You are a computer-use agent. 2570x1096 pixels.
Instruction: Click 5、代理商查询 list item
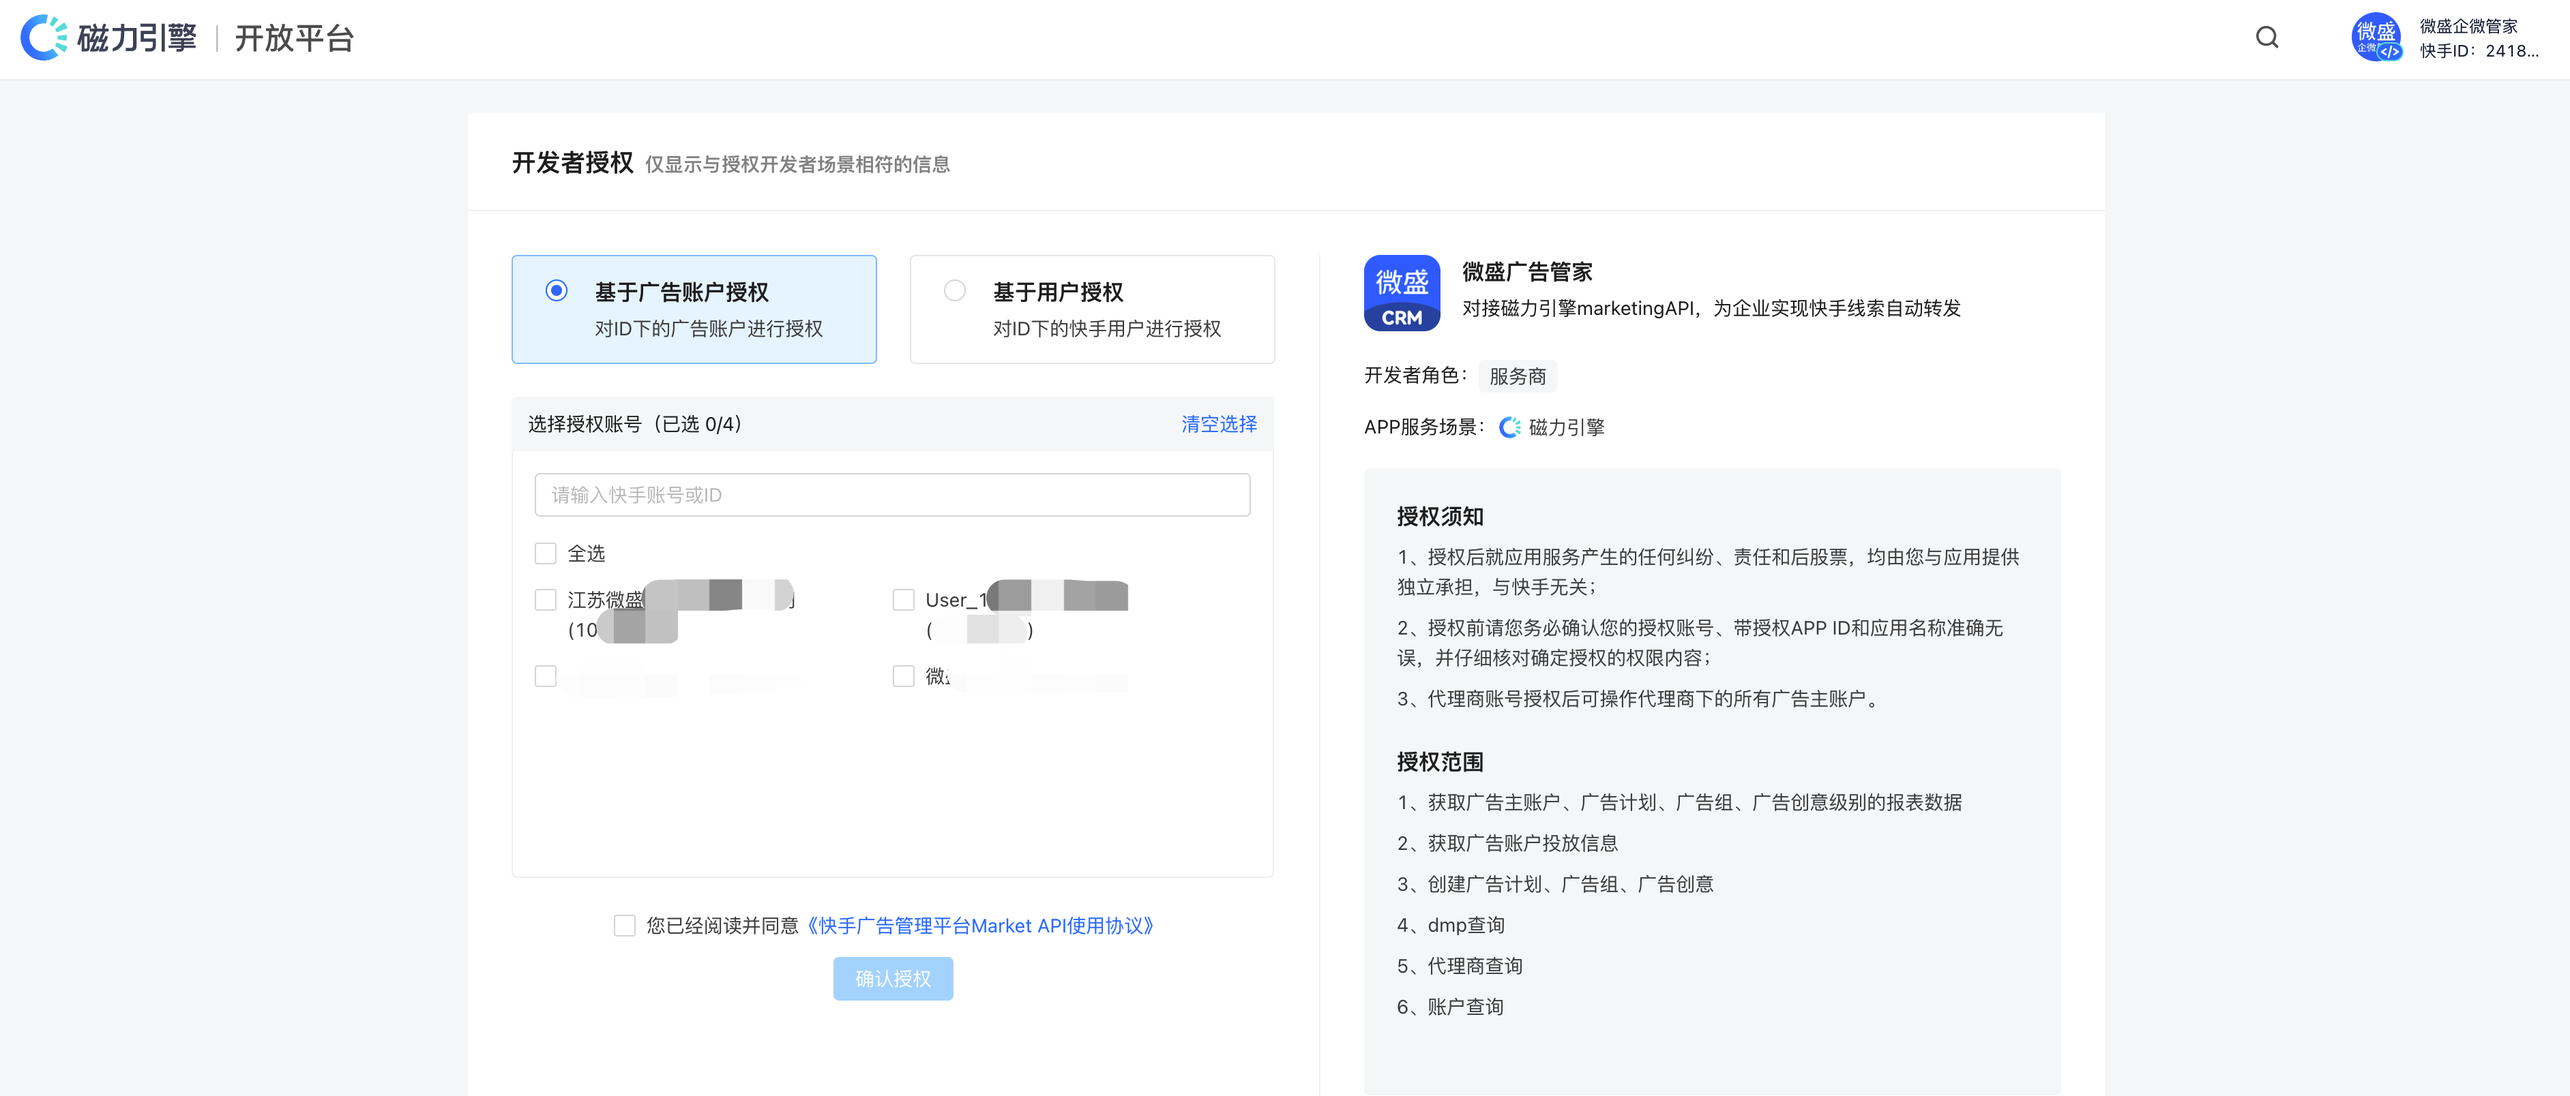tap(1460, 966)
